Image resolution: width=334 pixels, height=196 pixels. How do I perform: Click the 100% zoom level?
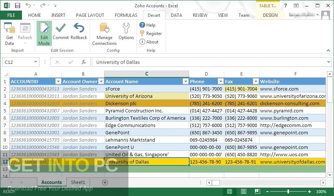[321, 192]
